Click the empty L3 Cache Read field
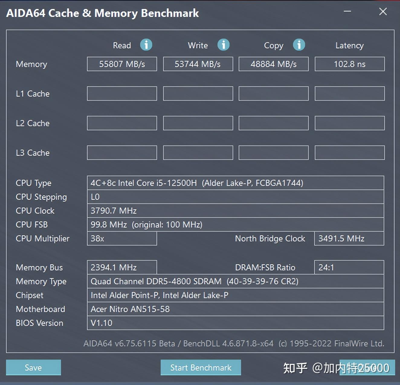The width and height of the screenshot is (400, 385). coord(122,153)
